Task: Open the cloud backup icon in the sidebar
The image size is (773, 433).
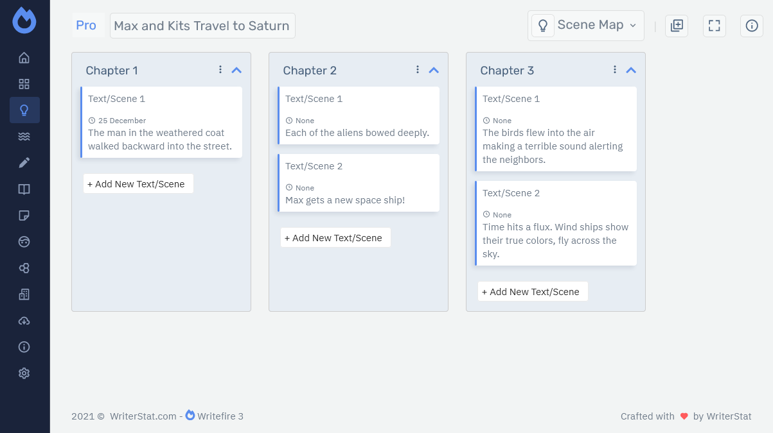Action: pos(24,320)
